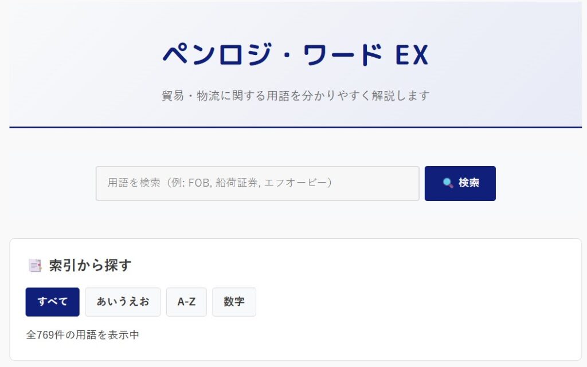The width and height of the screenshot is (587, 367).
Task: Click the notebook icon beside 索引から探す
Action: [x=35, y=265]
